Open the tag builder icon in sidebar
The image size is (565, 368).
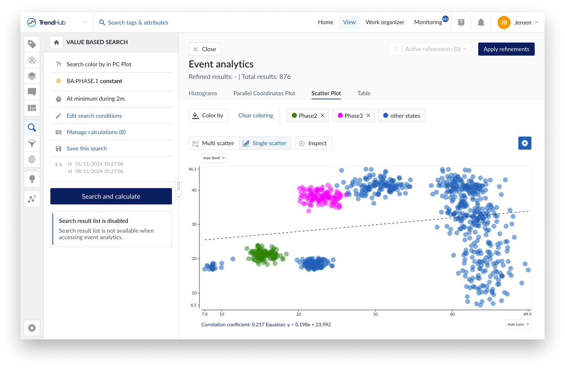coord(32,60)
